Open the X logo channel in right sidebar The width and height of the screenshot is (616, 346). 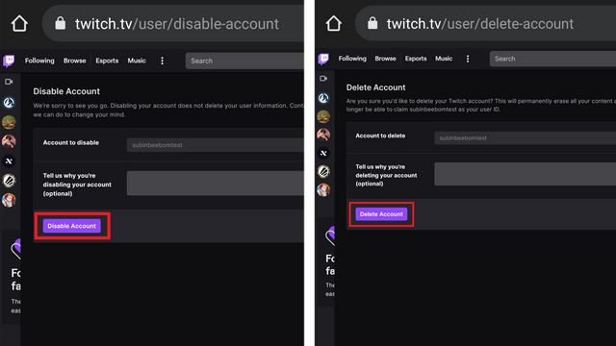pyautogui.click(x=323, y=153)
